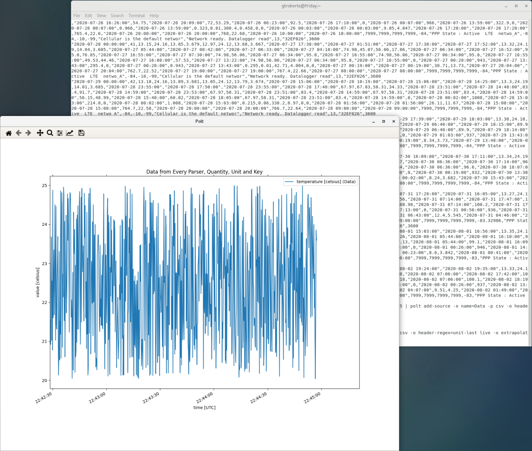Click the temperature [celsius] (Data) legend entry
This screenshot has height=451, width=532.
(320, 182)
